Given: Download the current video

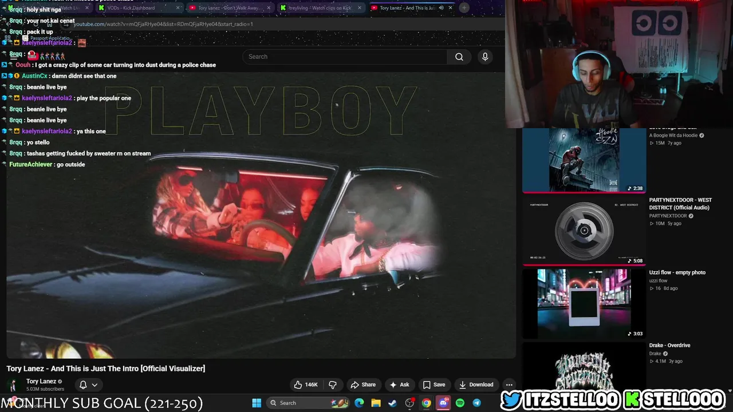Looking at the screenshot, I should (476, 385).
